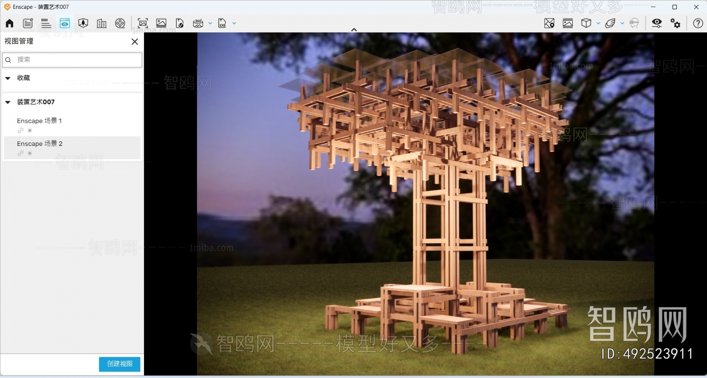Open the site context map pin icon
707x378 pixels.
pos(549,23)
